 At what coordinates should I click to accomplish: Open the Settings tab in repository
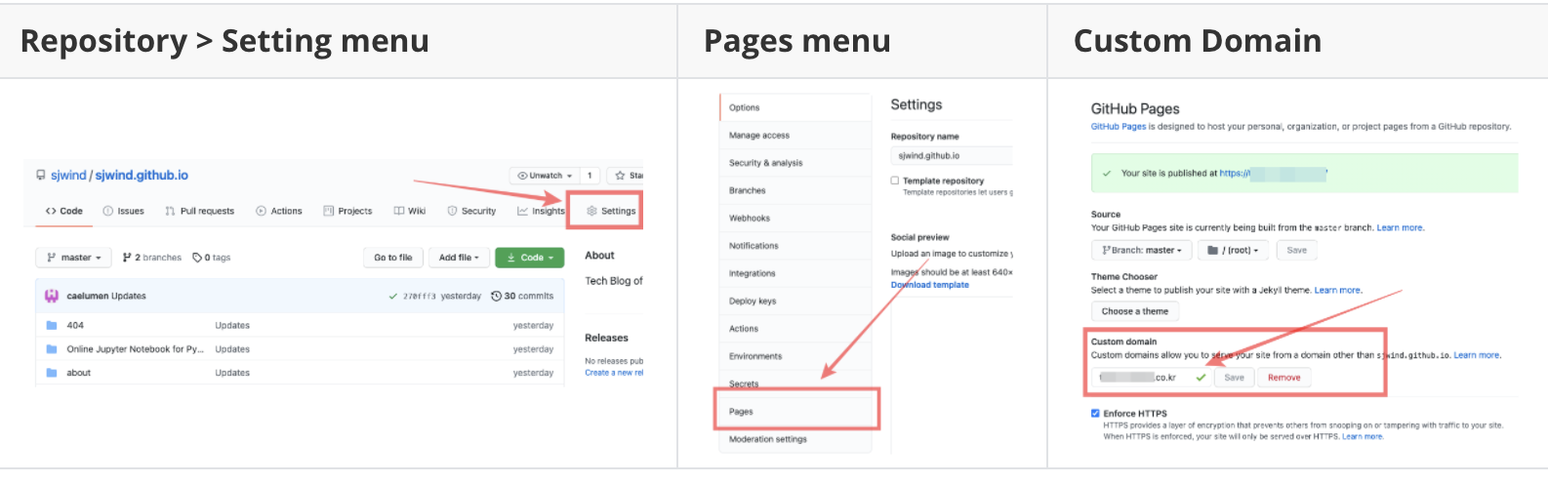611,211
